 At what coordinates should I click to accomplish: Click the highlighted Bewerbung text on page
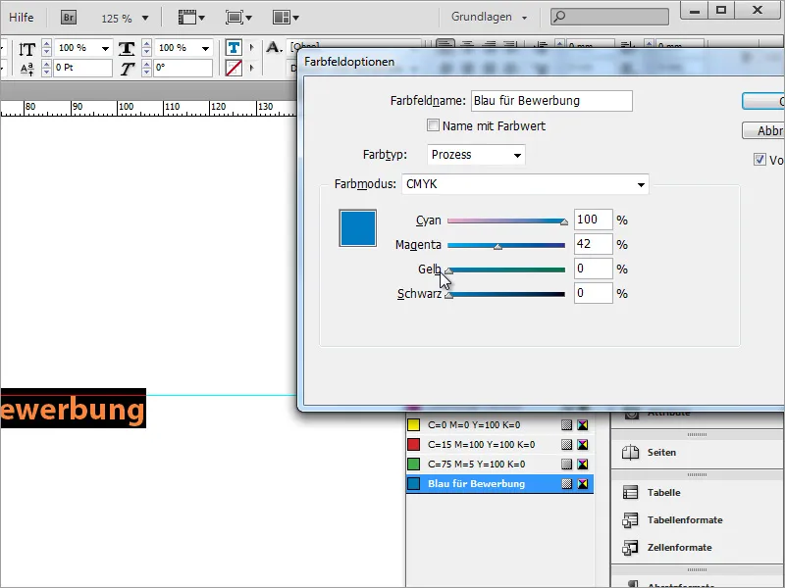point(73,408)
